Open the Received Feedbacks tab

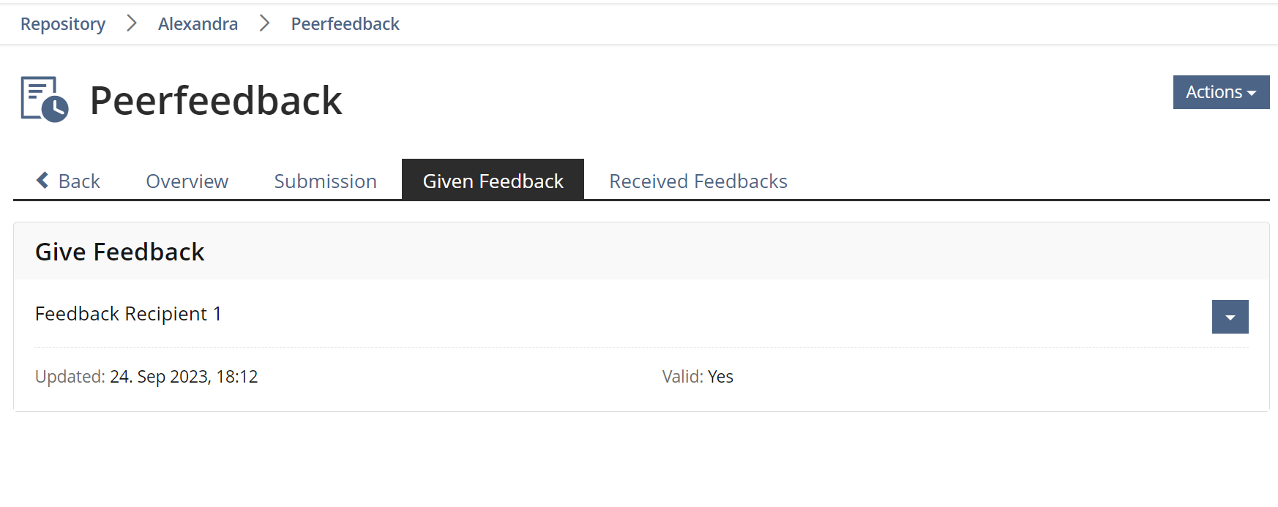(x=698, y=181)
